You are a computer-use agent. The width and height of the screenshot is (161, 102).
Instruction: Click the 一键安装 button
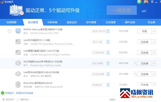click(122, 10)
